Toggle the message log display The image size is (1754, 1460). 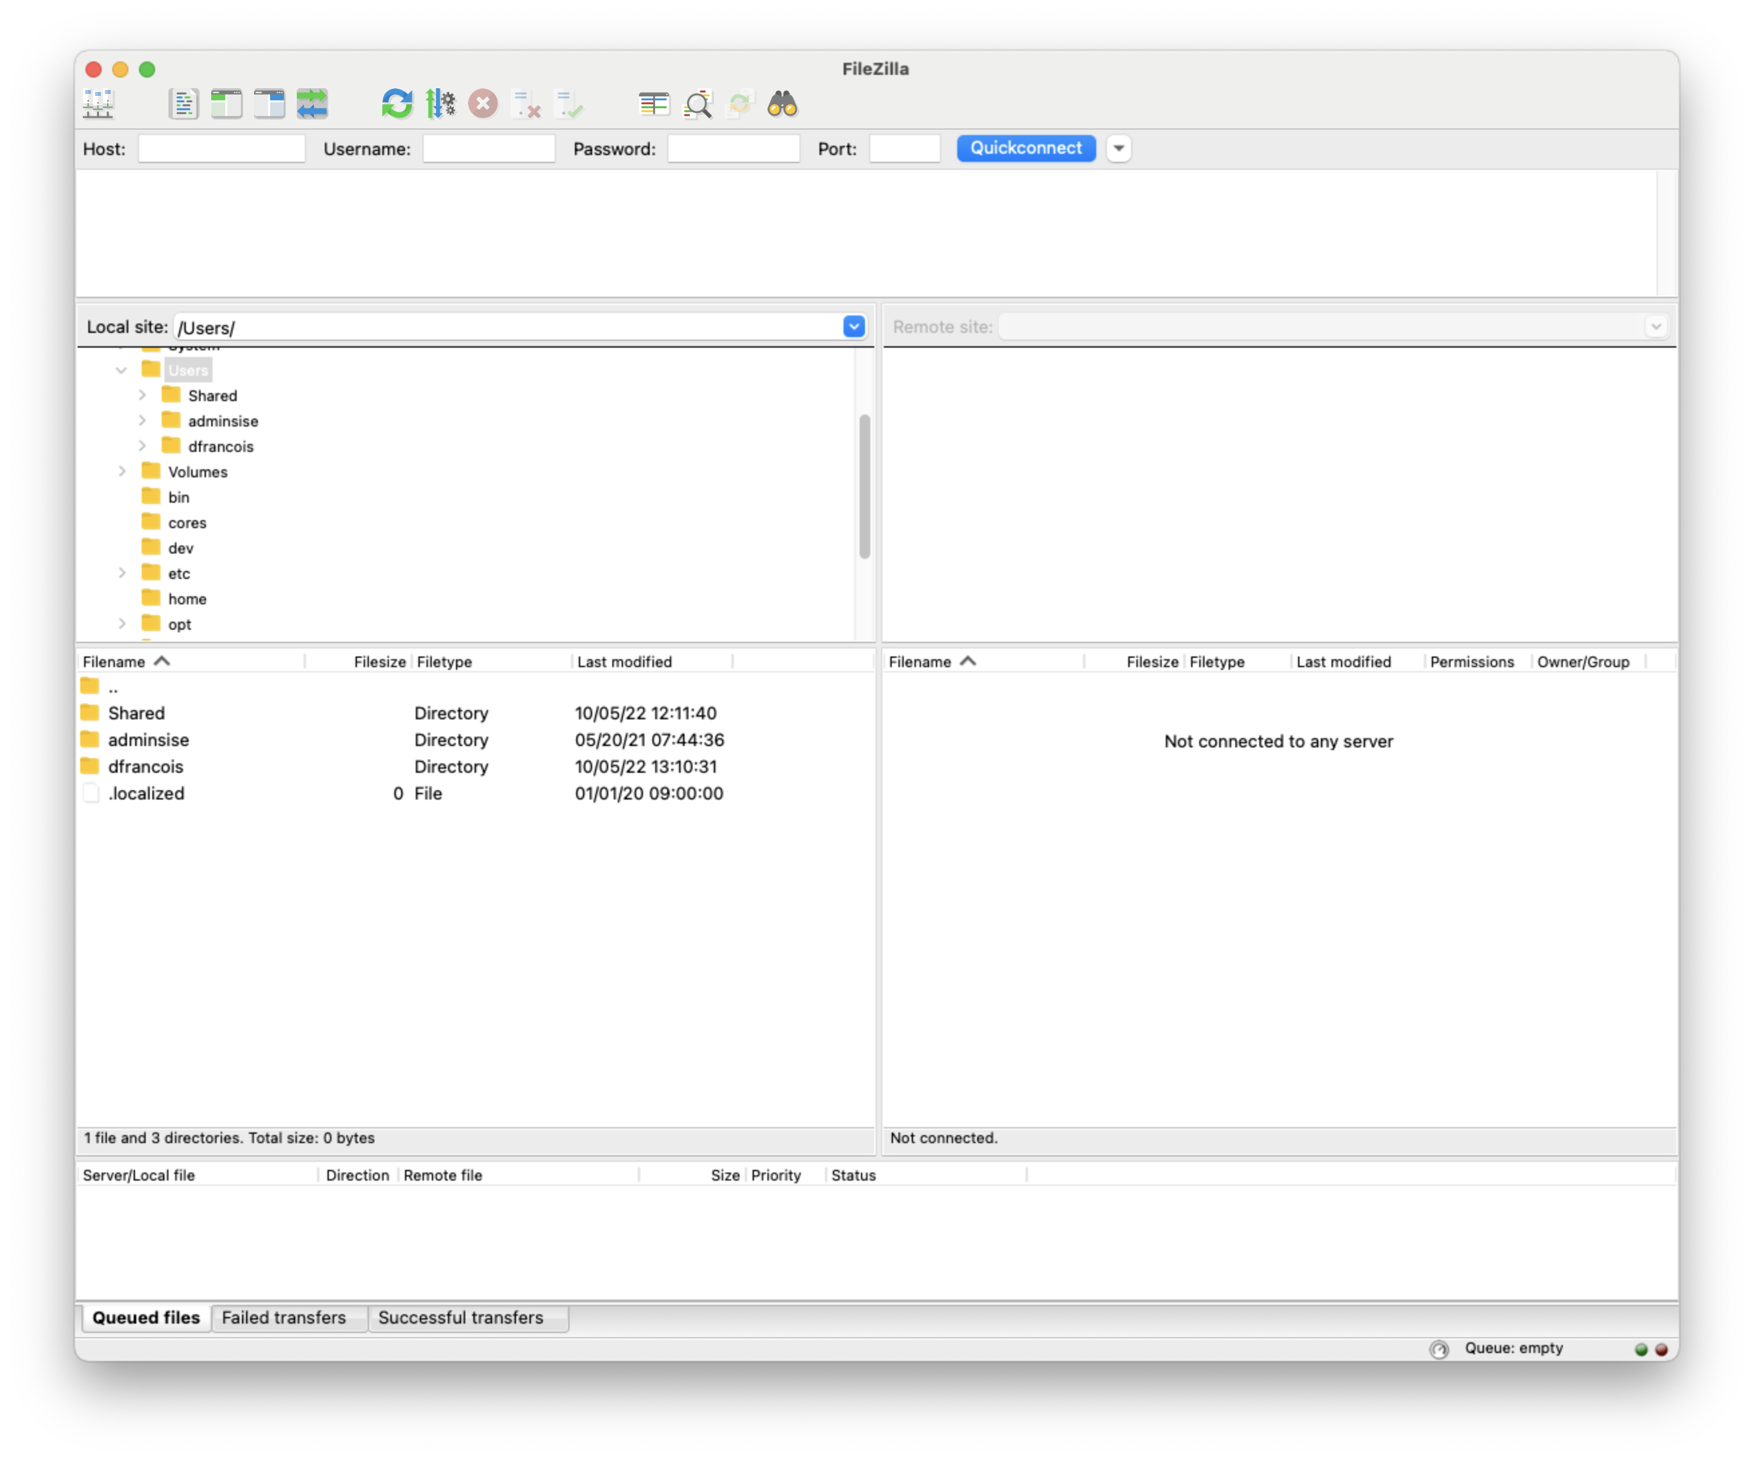pos(183,104)
